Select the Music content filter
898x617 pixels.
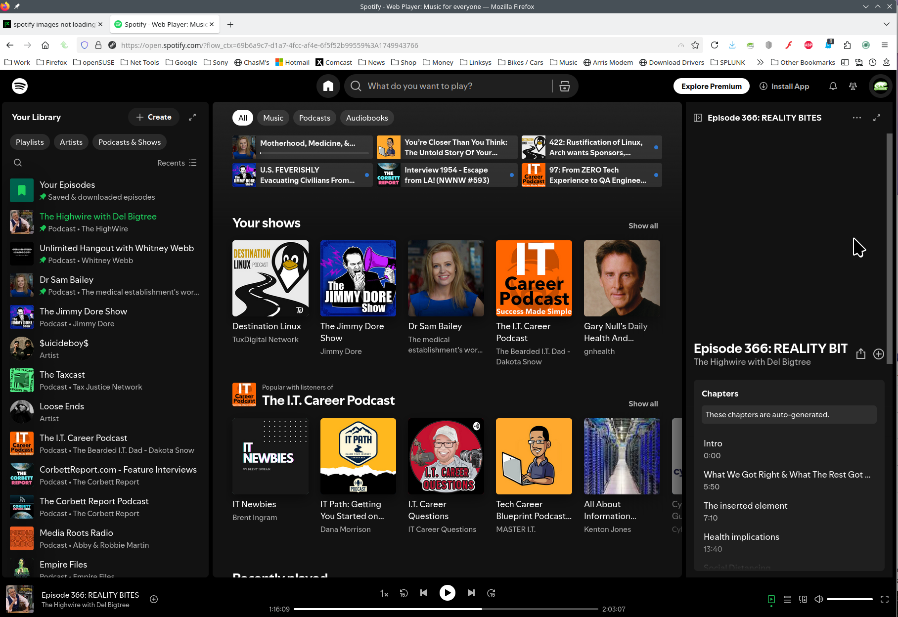coord(273,118)
